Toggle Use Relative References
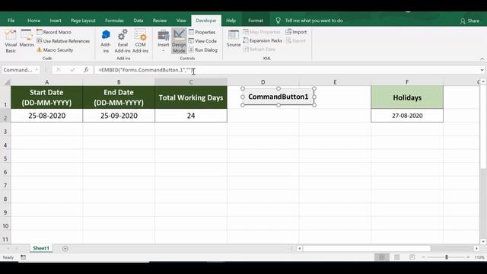Image resolution: width=487 pixels, height=274 pixels. [x=63, y=41]
